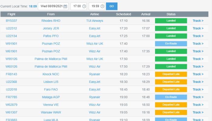The height and width of the screenshot is (121, 212).
Task: Click Track for flight U22134 from Pafos
Action: point(198,36)
